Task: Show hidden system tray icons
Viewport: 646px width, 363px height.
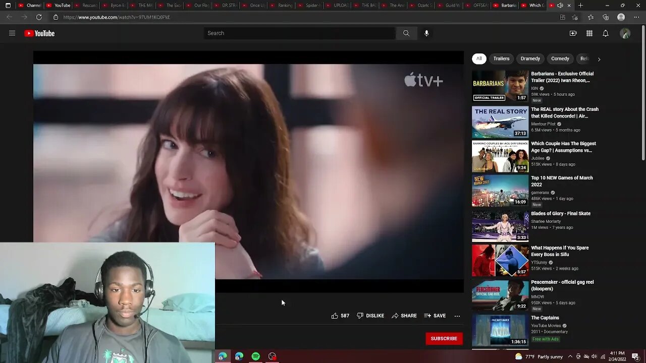Action: click(x=570, y=356)
